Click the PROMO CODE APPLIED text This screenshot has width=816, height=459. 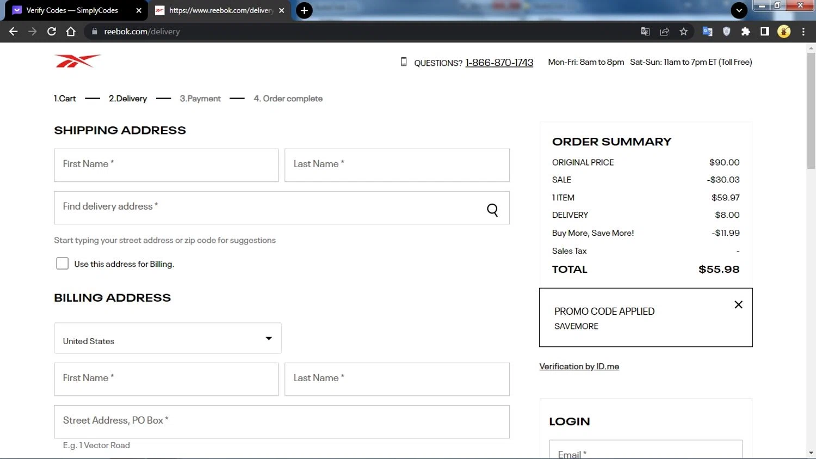tap(604, 311)
